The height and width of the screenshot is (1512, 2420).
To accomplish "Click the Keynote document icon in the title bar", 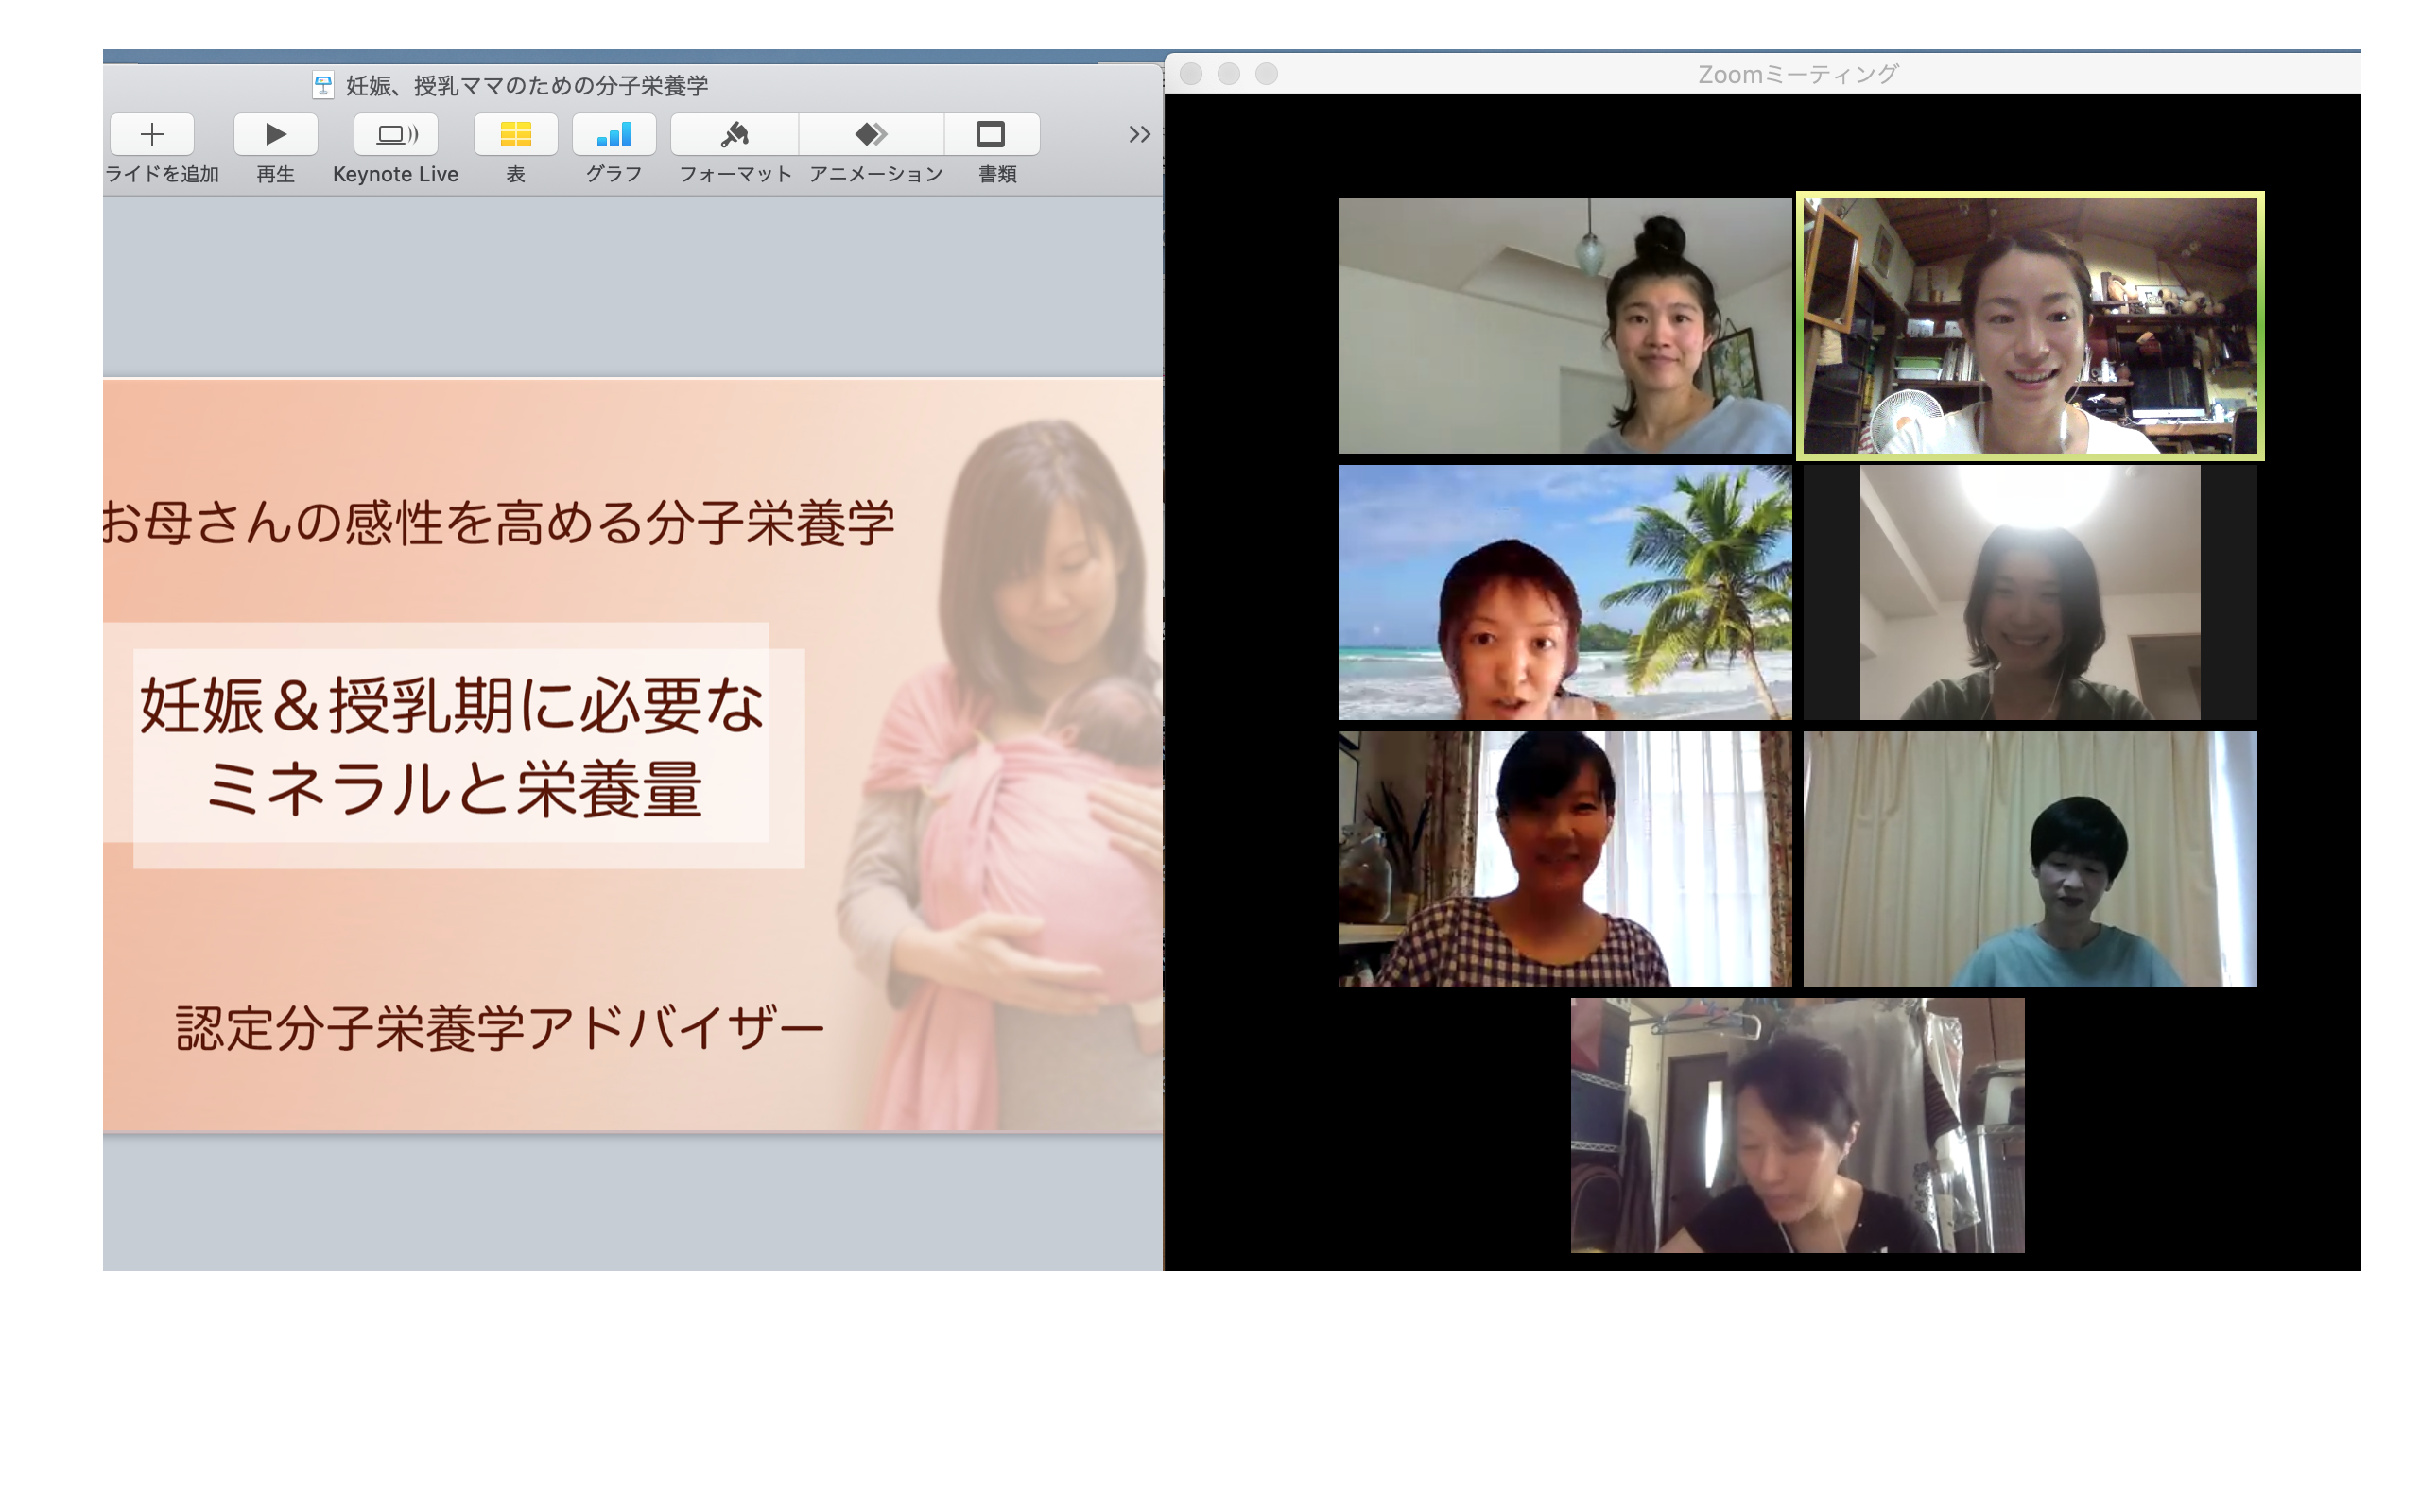I will 323,86.
